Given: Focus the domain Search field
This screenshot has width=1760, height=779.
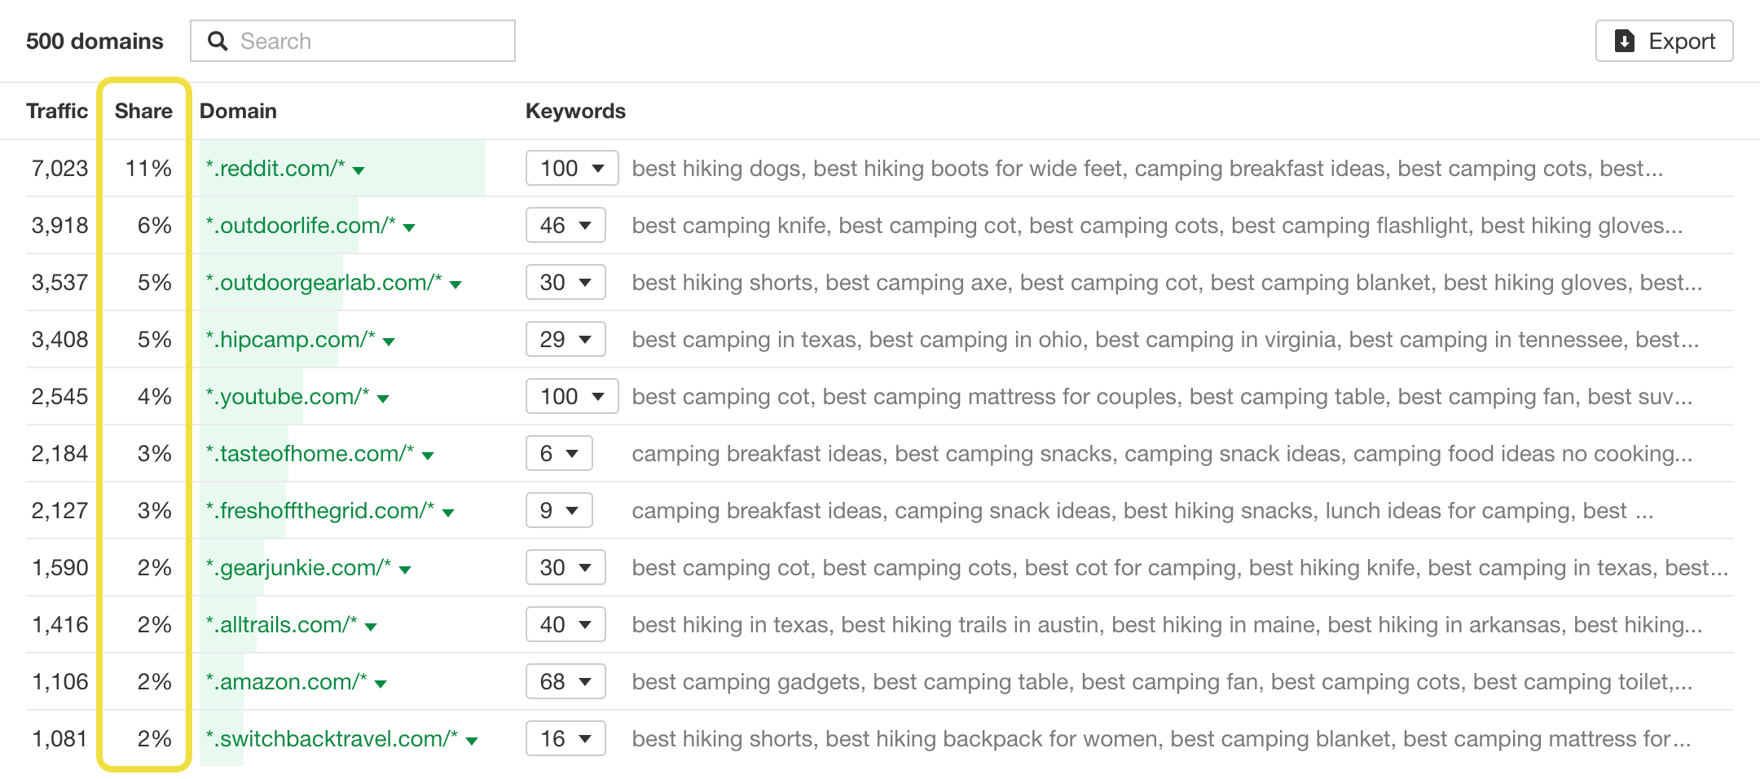Looking at the screenshot, I should tap(353, 41).
